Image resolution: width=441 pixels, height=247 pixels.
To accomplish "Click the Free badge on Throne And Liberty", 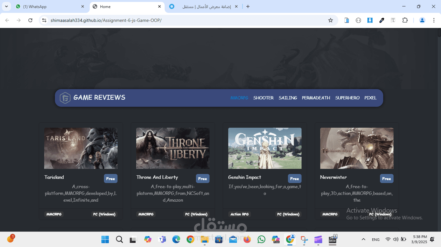I will [x=203, y=178].
